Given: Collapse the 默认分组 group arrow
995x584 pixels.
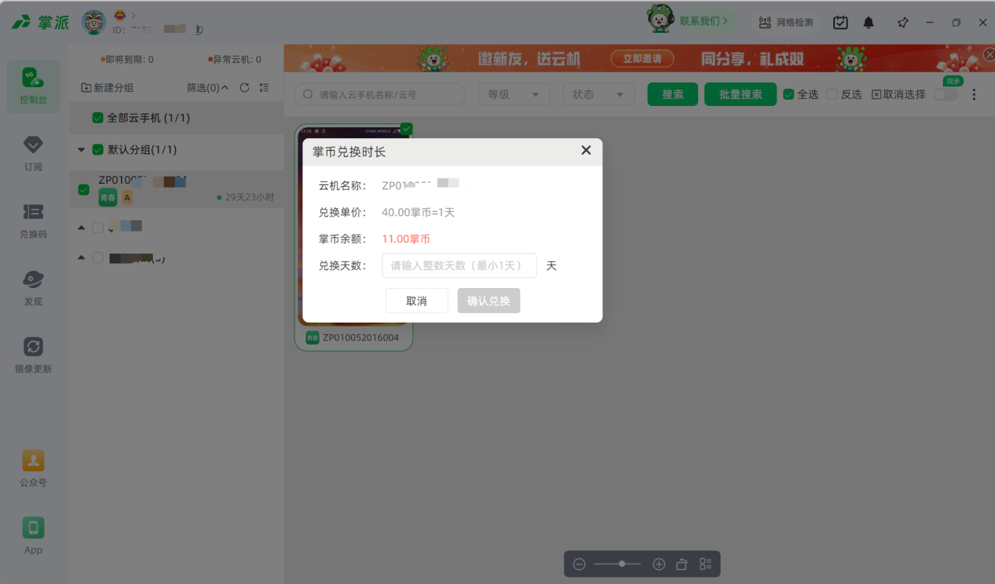Looking at the screenshot, I should 82,149.
